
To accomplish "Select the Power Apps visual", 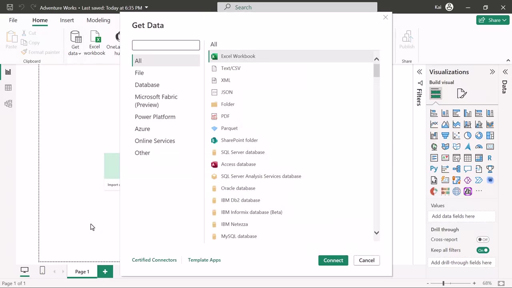I will coord(468,180).
